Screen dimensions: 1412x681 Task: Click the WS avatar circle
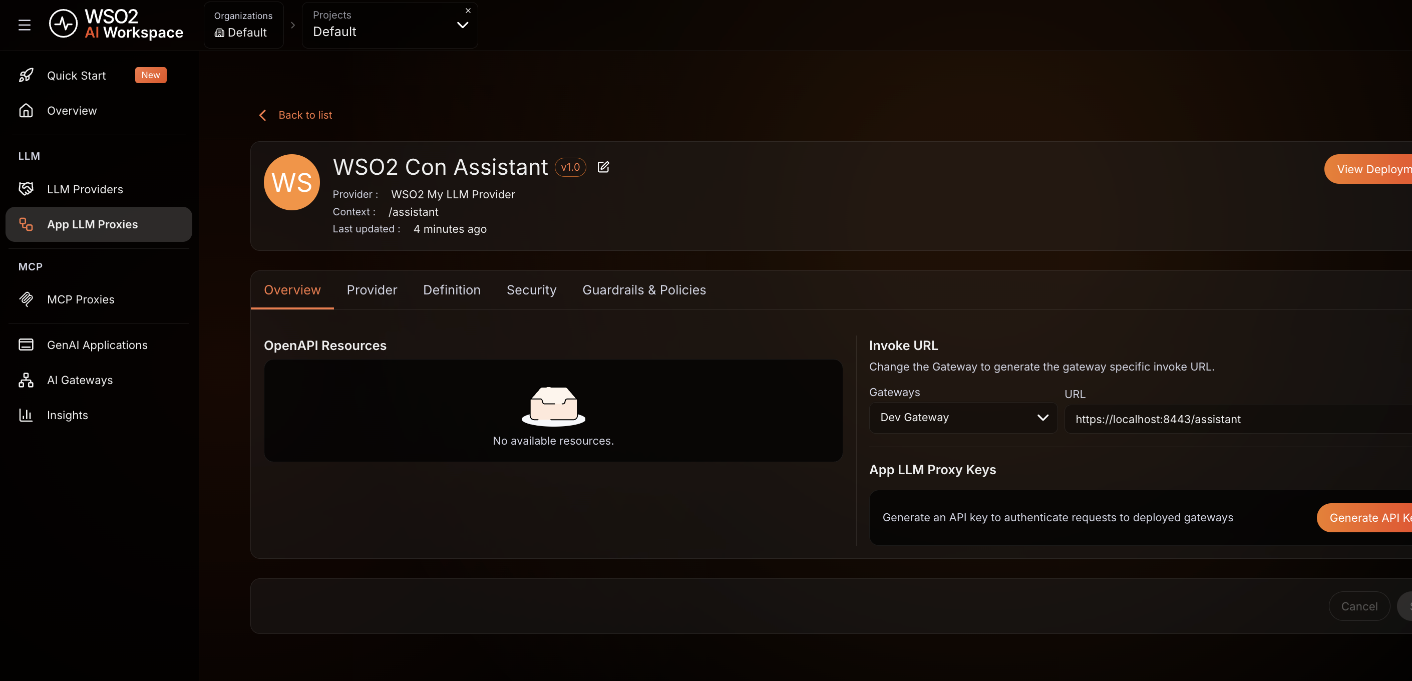coord(291,182)
